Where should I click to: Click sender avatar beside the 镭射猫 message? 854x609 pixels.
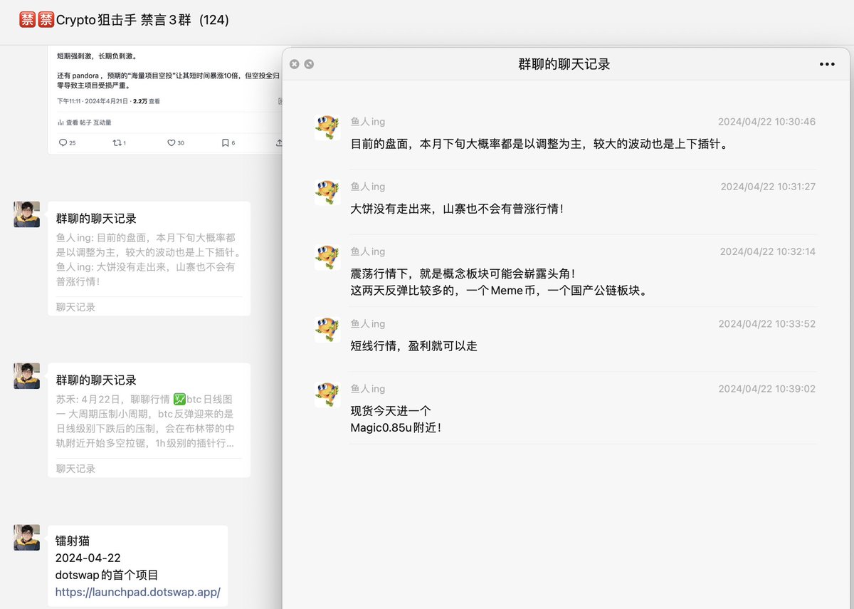pos(27,538)
